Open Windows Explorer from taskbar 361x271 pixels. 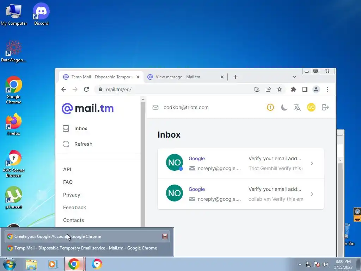pos(31,264)
